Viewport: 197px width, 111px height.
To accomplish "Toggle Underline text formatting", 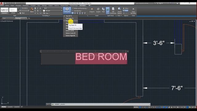I will [35, 11].
